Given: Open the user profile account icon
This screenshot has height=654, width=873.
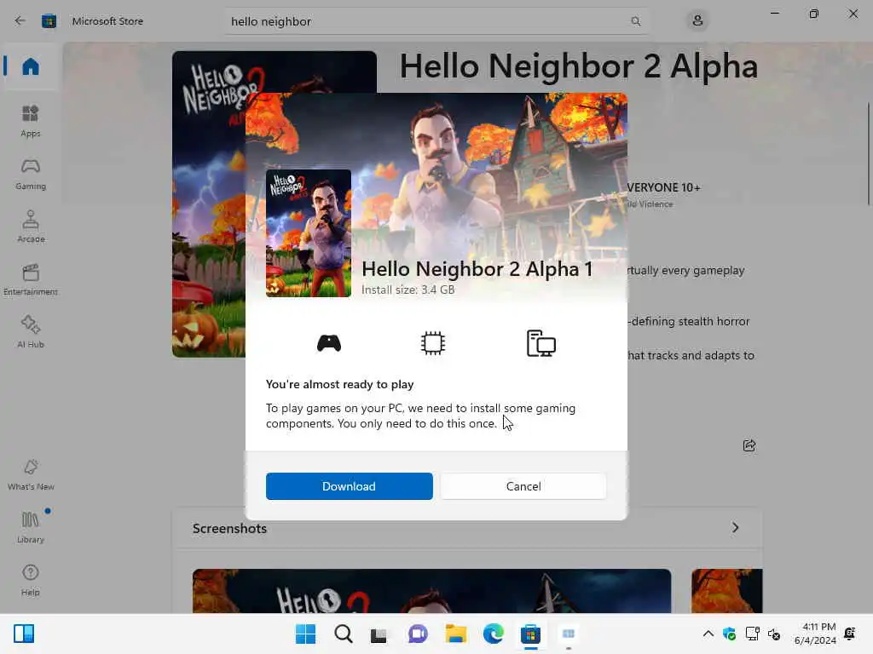Looking at the screenshot, I should pyautogui.click(x=697, y=21).
